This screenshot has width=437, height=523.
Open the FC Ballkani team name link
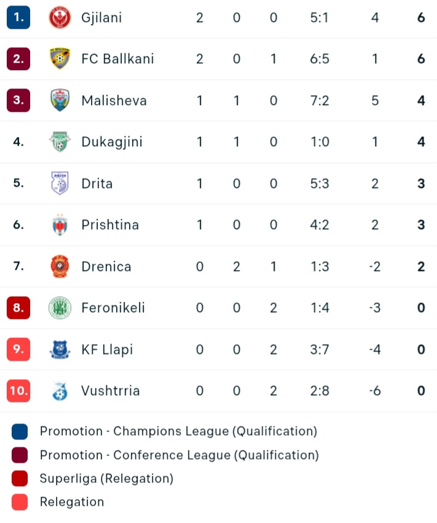coord(117,59)
